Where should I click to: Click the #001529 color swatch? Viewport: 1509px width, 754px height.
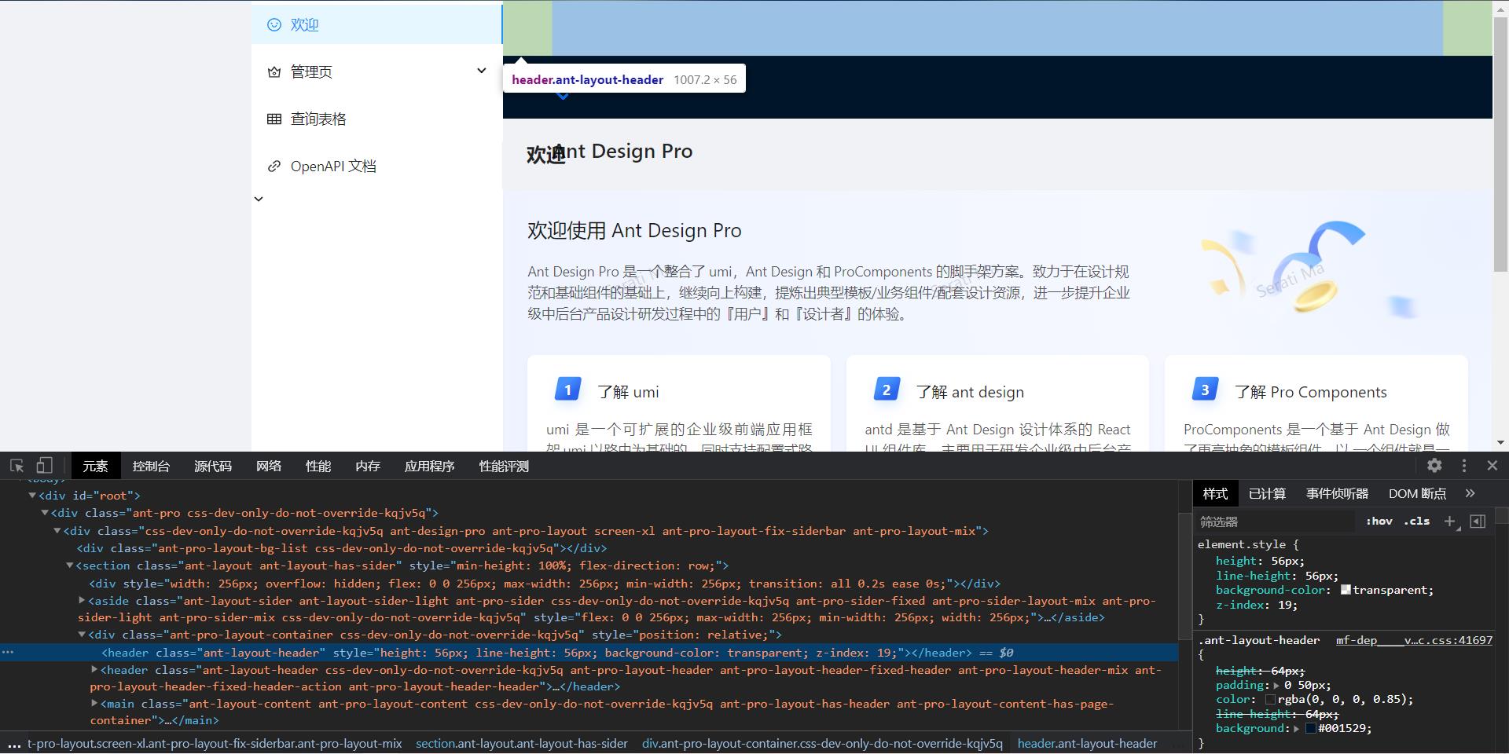pos(1311,728)
